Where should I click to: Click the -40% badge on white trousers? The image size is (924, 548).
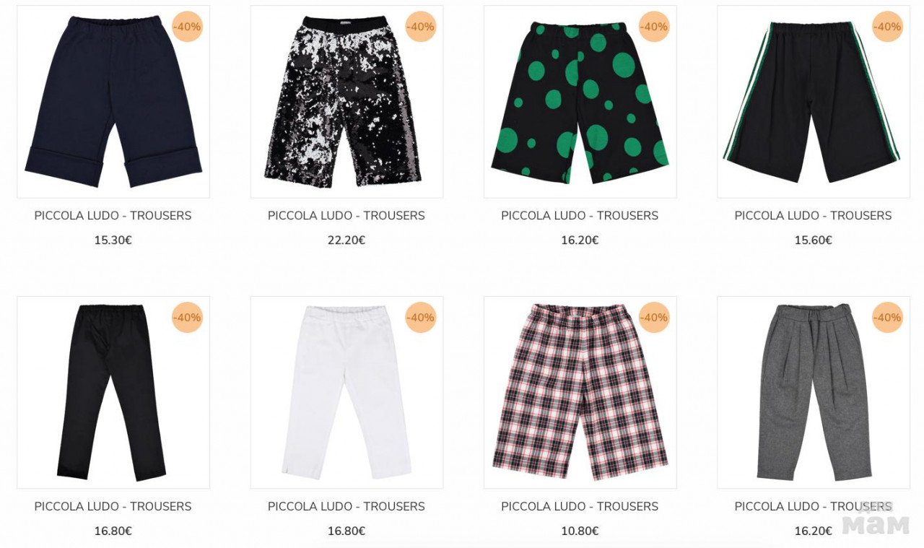[x=420, y=318]
